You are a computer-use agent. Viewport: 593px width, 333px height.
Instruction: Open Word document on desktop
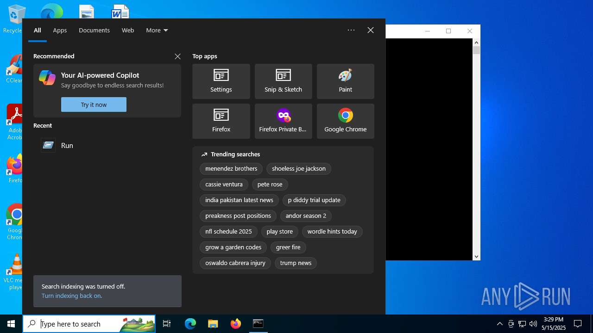(120, 12)
